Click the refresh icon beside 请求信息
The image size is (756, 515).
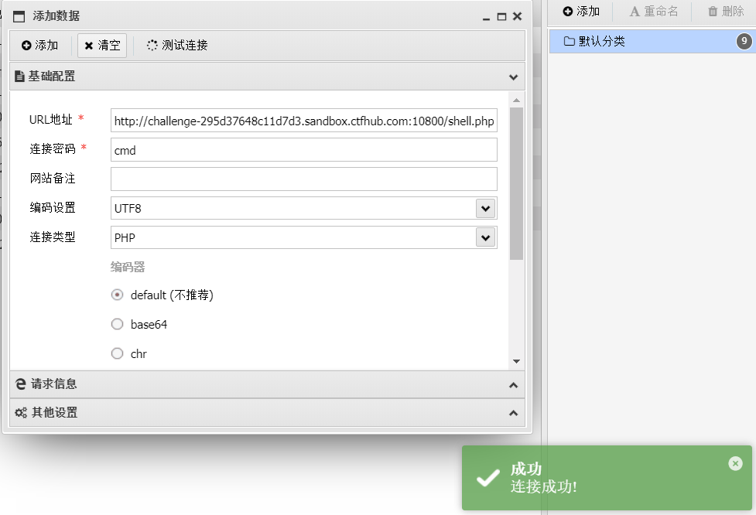tap(19, 384)
